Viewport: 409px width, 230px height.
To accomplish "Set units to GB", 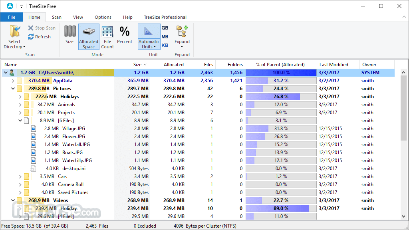I will coord(165,28).
